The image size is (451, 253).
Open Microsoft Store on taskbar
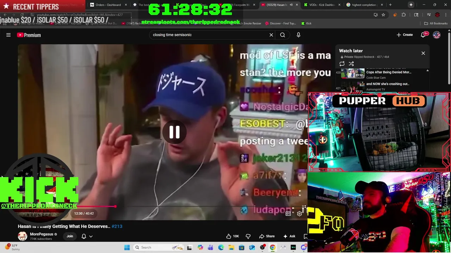pyautogui.click(x=242, y=247)
